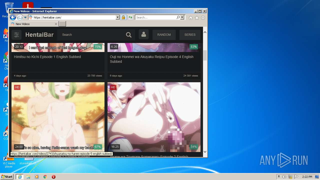This screenshot has height=180, width=320.
Task: Click the page scrollbar up arrow
Action: tap(205, 32)
